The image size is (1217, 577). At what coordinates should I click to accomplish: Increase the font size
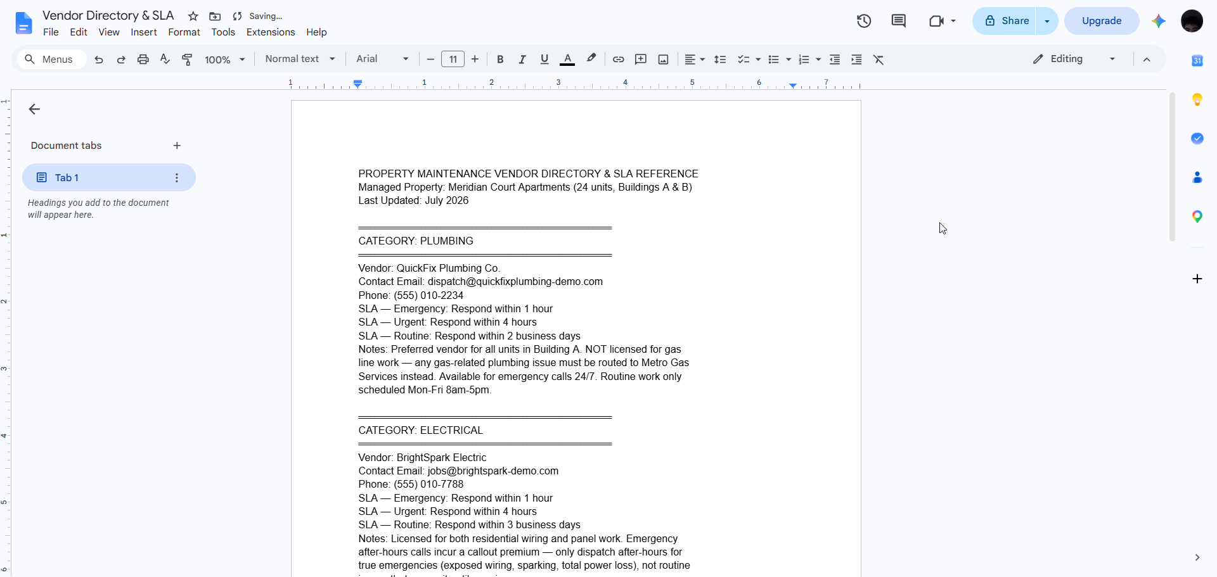click(x=475, y=60)
